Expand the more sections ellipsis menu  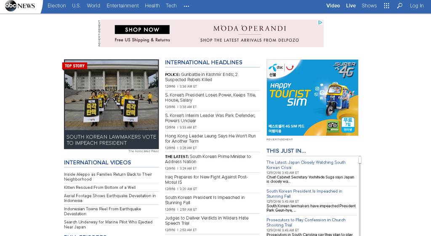186,6
